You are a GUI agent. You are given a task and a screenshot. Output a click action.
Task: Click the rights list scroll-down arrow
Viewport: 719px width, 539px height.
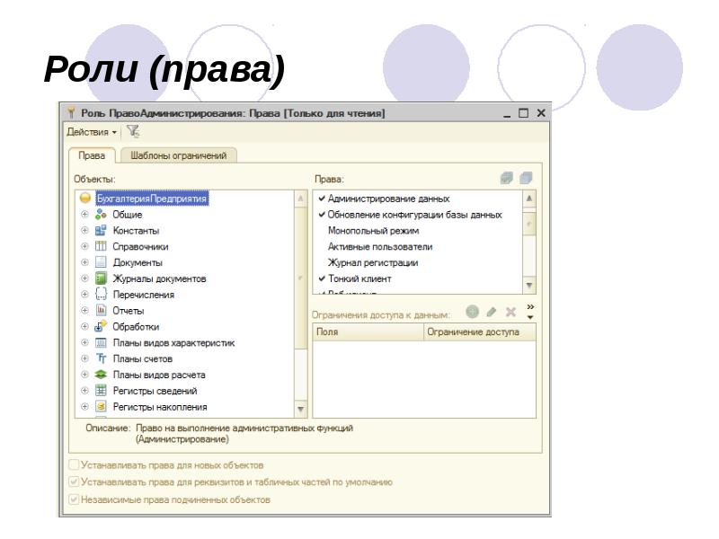[529, 285]
